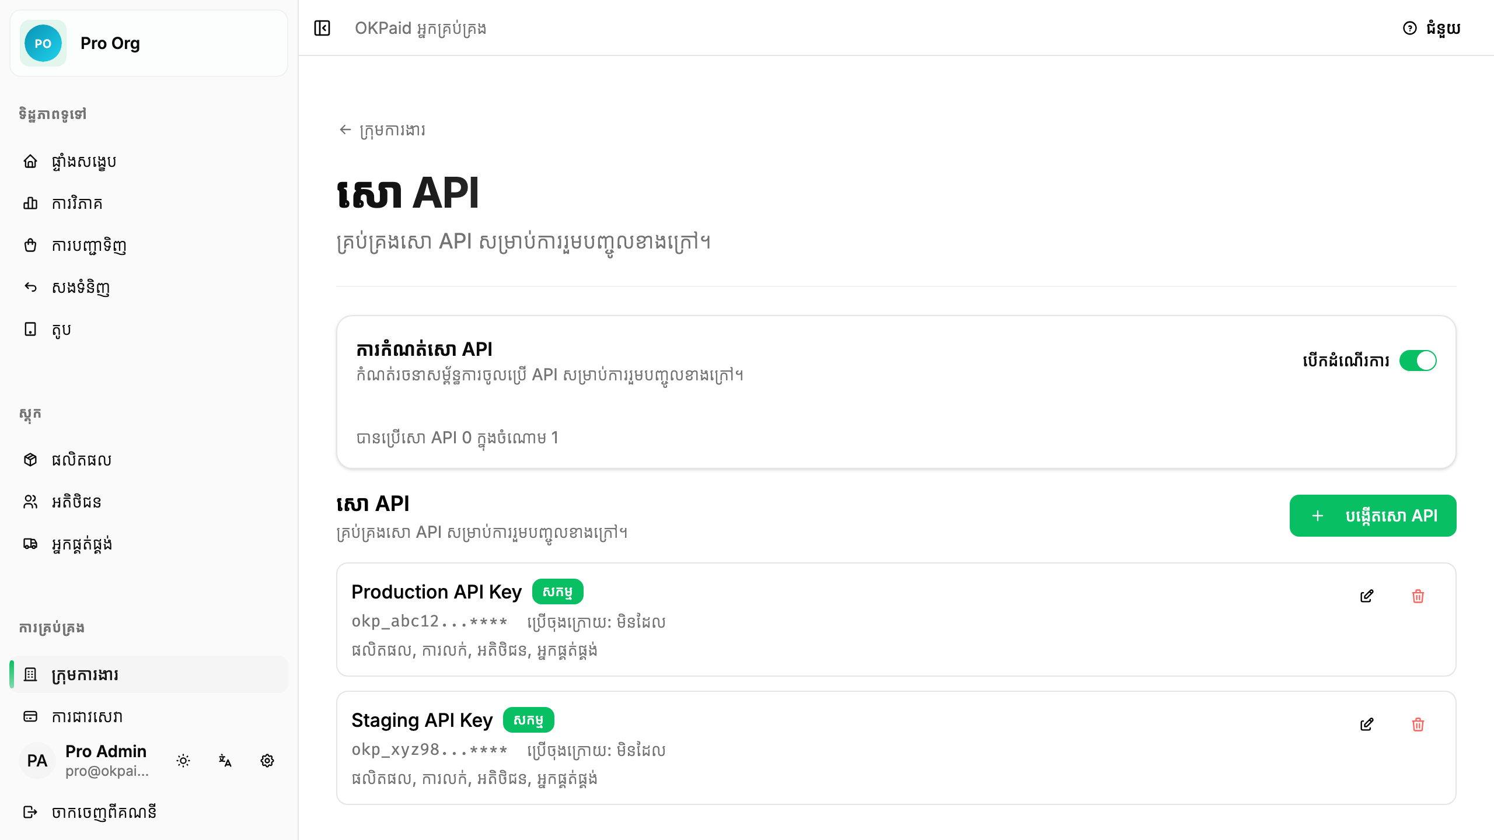Screen dimensions: 1494x840
Task: Toggle light/dark theme sun icon
Action: (x=183, y=761)
